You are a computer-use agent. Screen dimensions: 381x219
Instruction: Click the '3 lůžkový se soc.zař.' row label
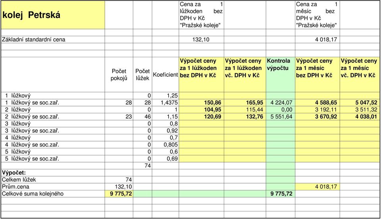coord(32,131)
